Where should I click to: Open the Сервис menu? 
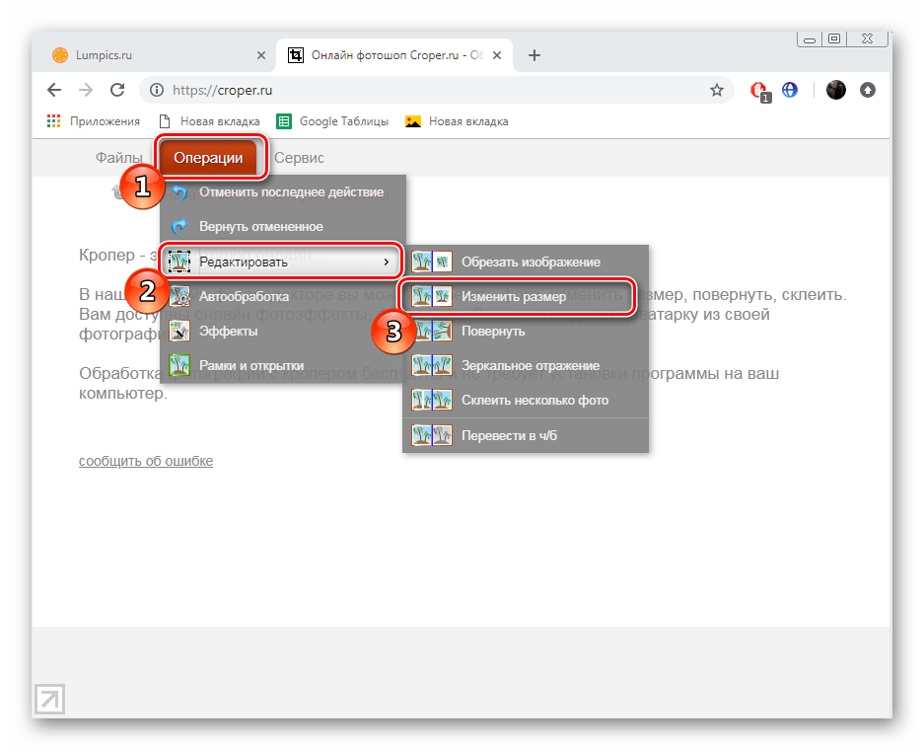(x=299, y=158)
